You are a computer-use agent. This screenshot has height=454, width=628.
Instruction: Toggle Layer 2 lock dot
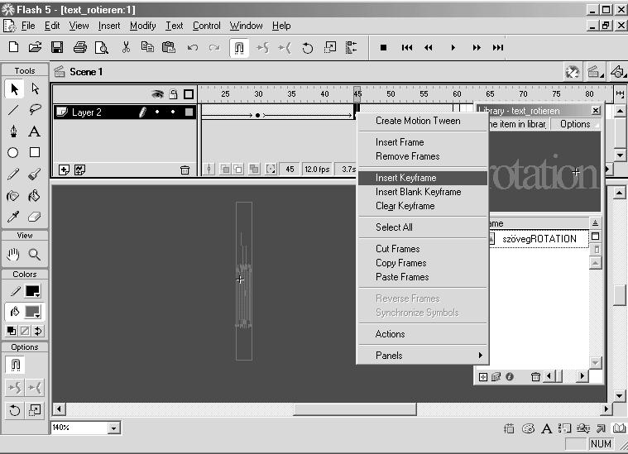coord(173,112)
